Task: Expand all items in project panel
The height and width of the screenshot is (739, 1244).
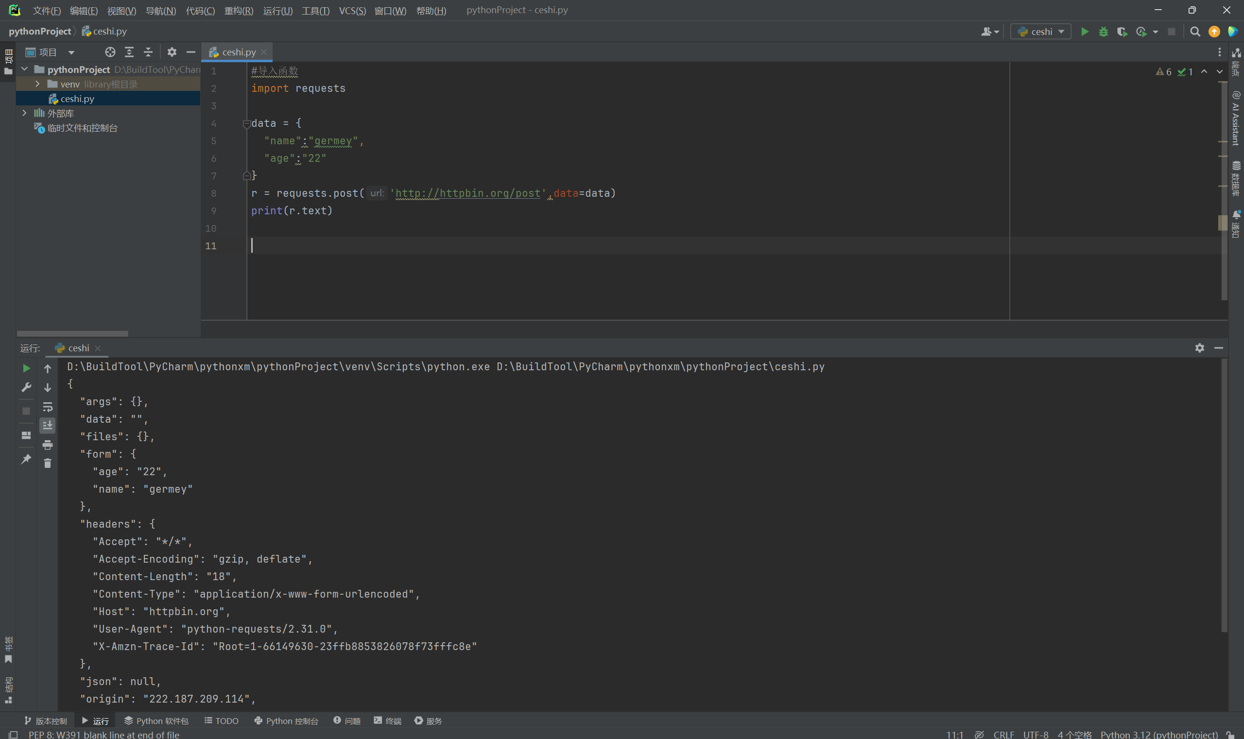Action: 129,52
